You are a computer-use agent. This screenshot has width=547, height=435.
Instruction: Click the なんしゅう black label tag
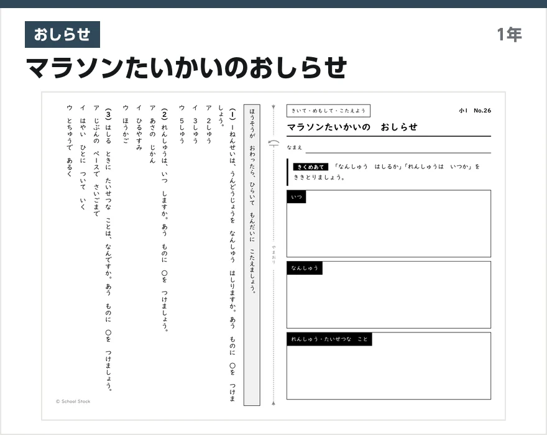[x=305, y=268]
